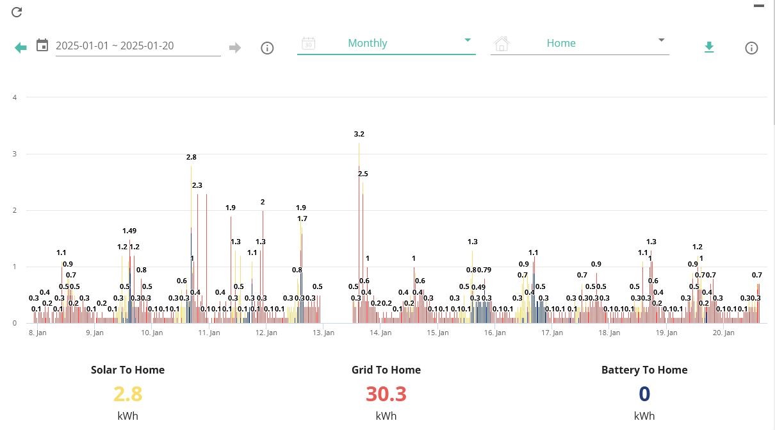Click the 15. Jan axis label
This screenshot has height=430, width=775.
click(x=437, y=333)
